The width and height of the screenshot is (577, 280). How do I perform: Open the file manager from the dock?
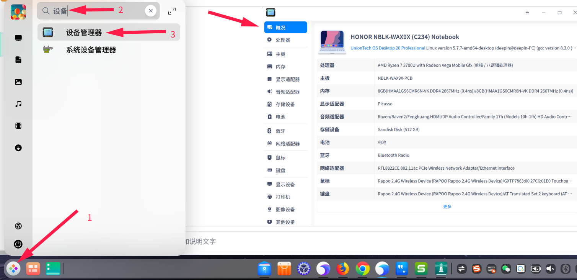pos(264,269)
